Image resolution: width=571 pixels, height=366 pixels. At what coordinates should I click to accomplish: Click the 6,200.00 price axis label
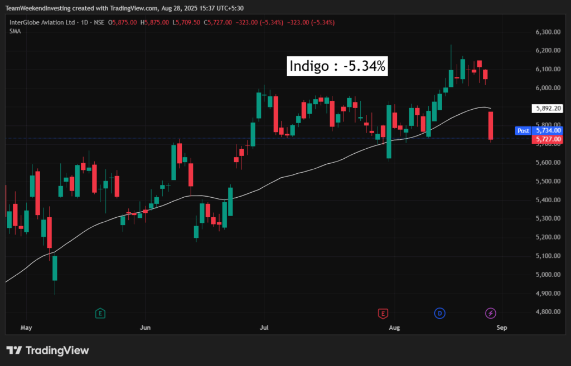548,51
